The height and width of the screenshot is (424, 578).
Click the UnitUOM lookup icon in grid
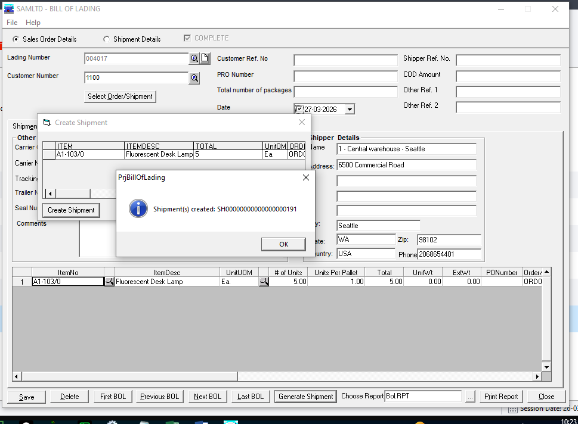pos(263,282)
